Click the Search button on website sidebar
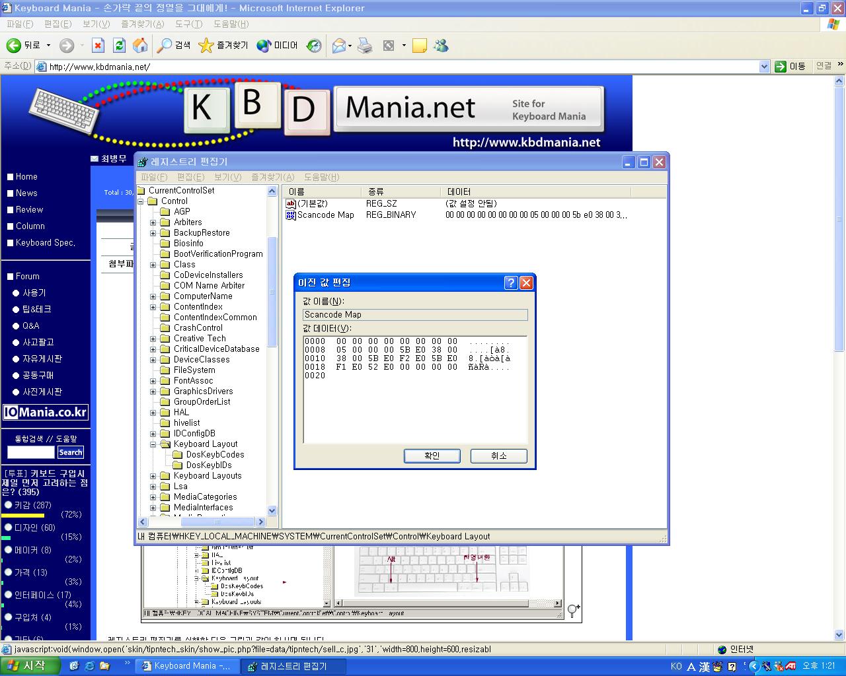 pos(70,452)
